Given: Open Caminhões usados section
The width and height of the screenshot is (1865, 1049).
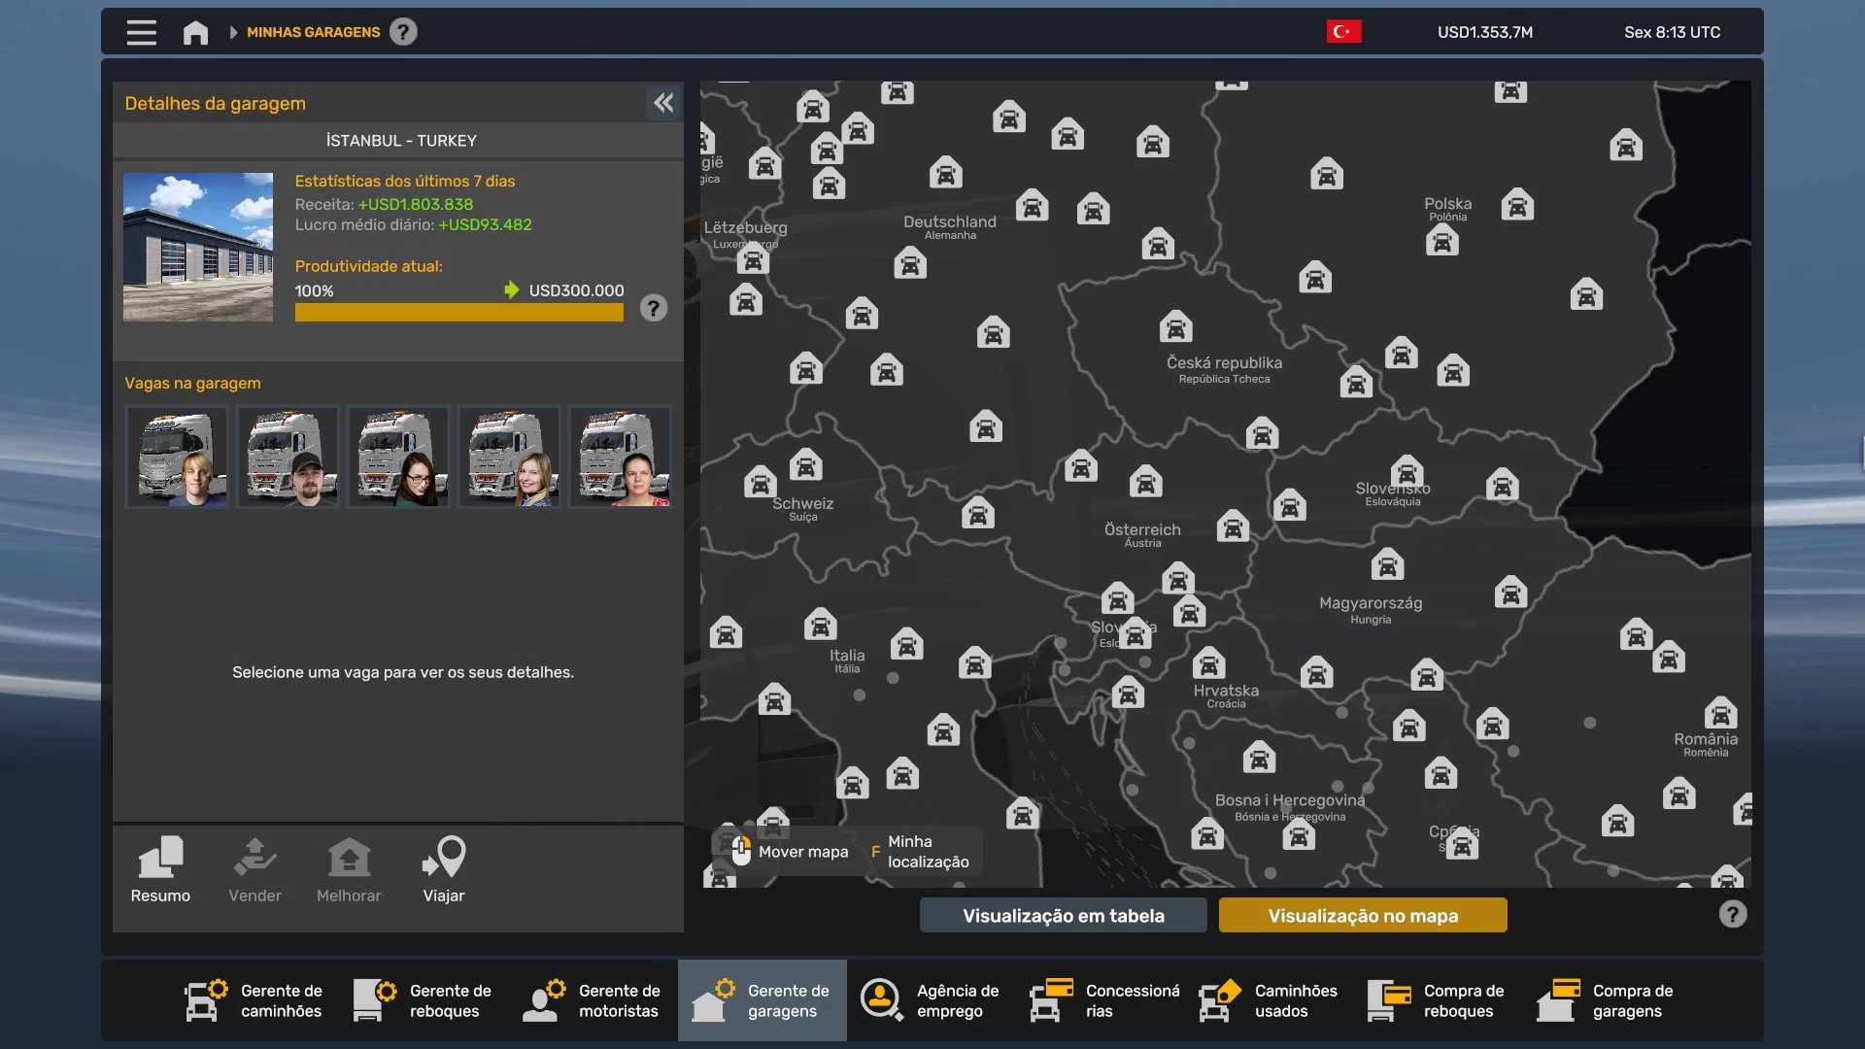Looking at the screenshot, I should pos(1269,1000).
